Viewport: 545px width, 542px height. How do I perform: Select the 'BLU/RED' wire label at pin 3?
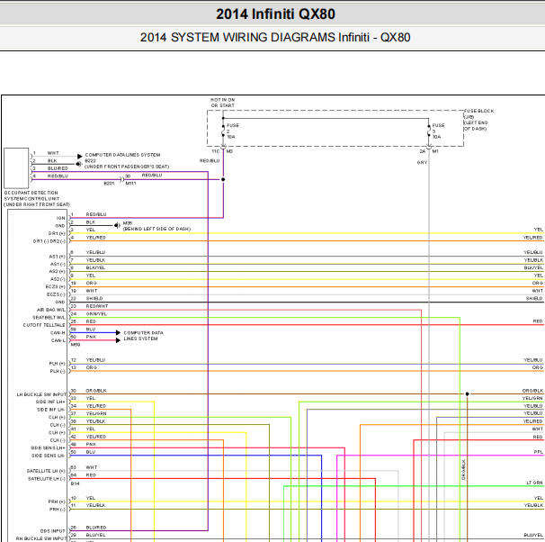point(58,168)
